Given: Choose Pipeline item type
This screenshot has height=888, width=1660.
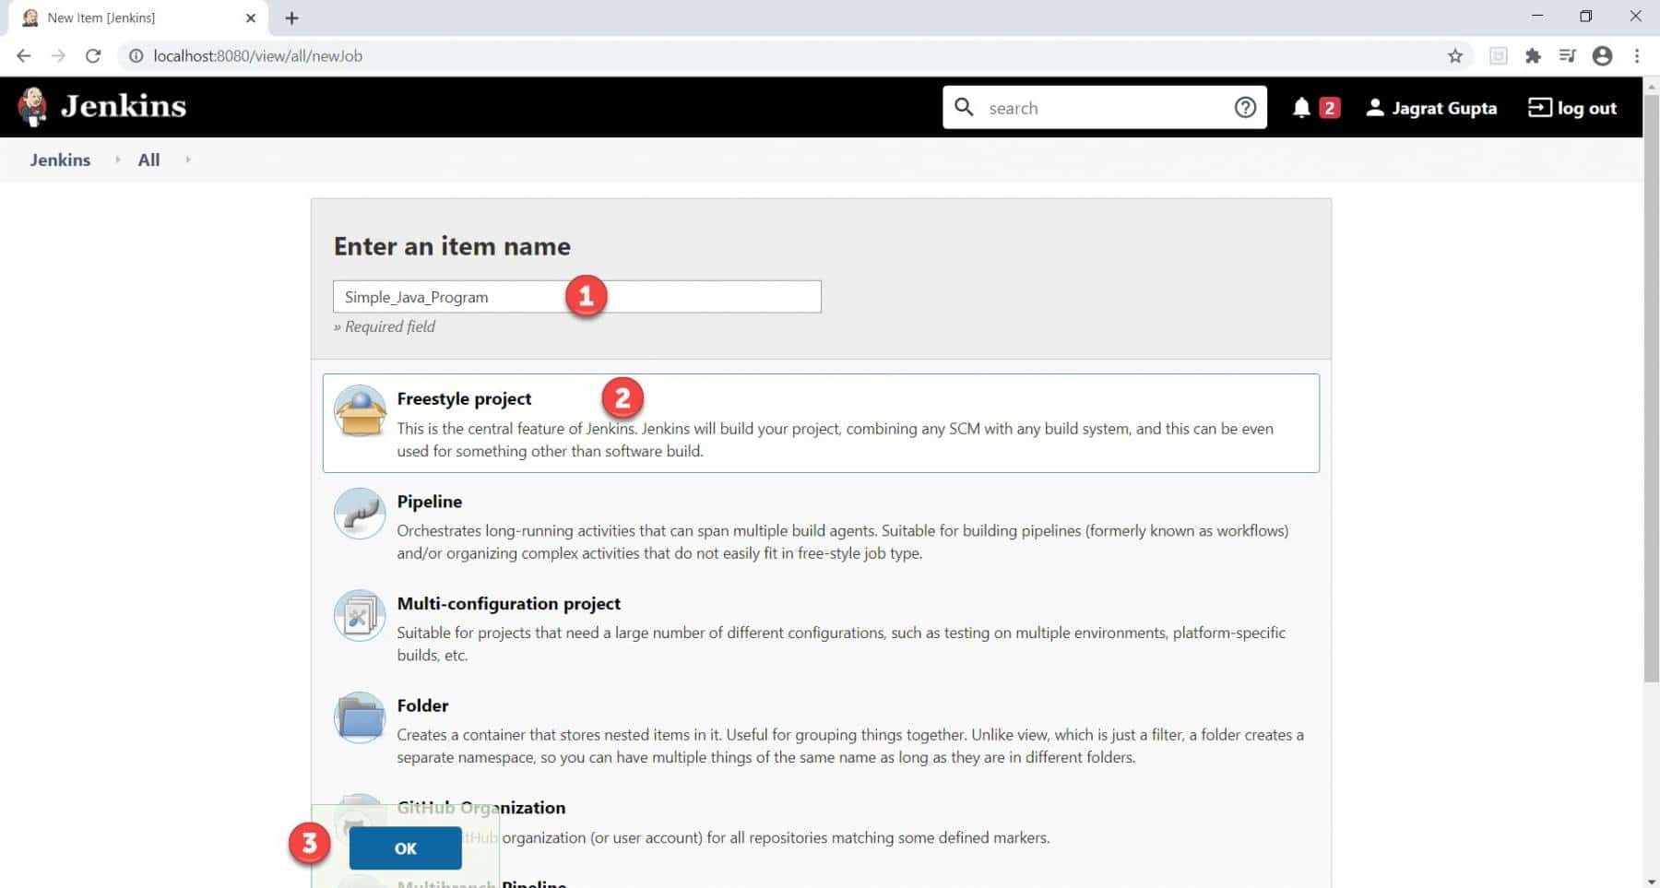Looking at the screenshot, I should point(821,526).
